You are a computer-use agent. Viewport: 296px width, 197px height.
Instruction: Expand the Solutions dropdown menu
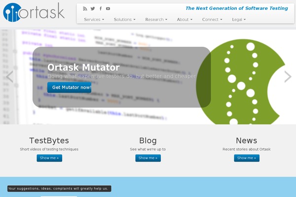click(125, 19)
